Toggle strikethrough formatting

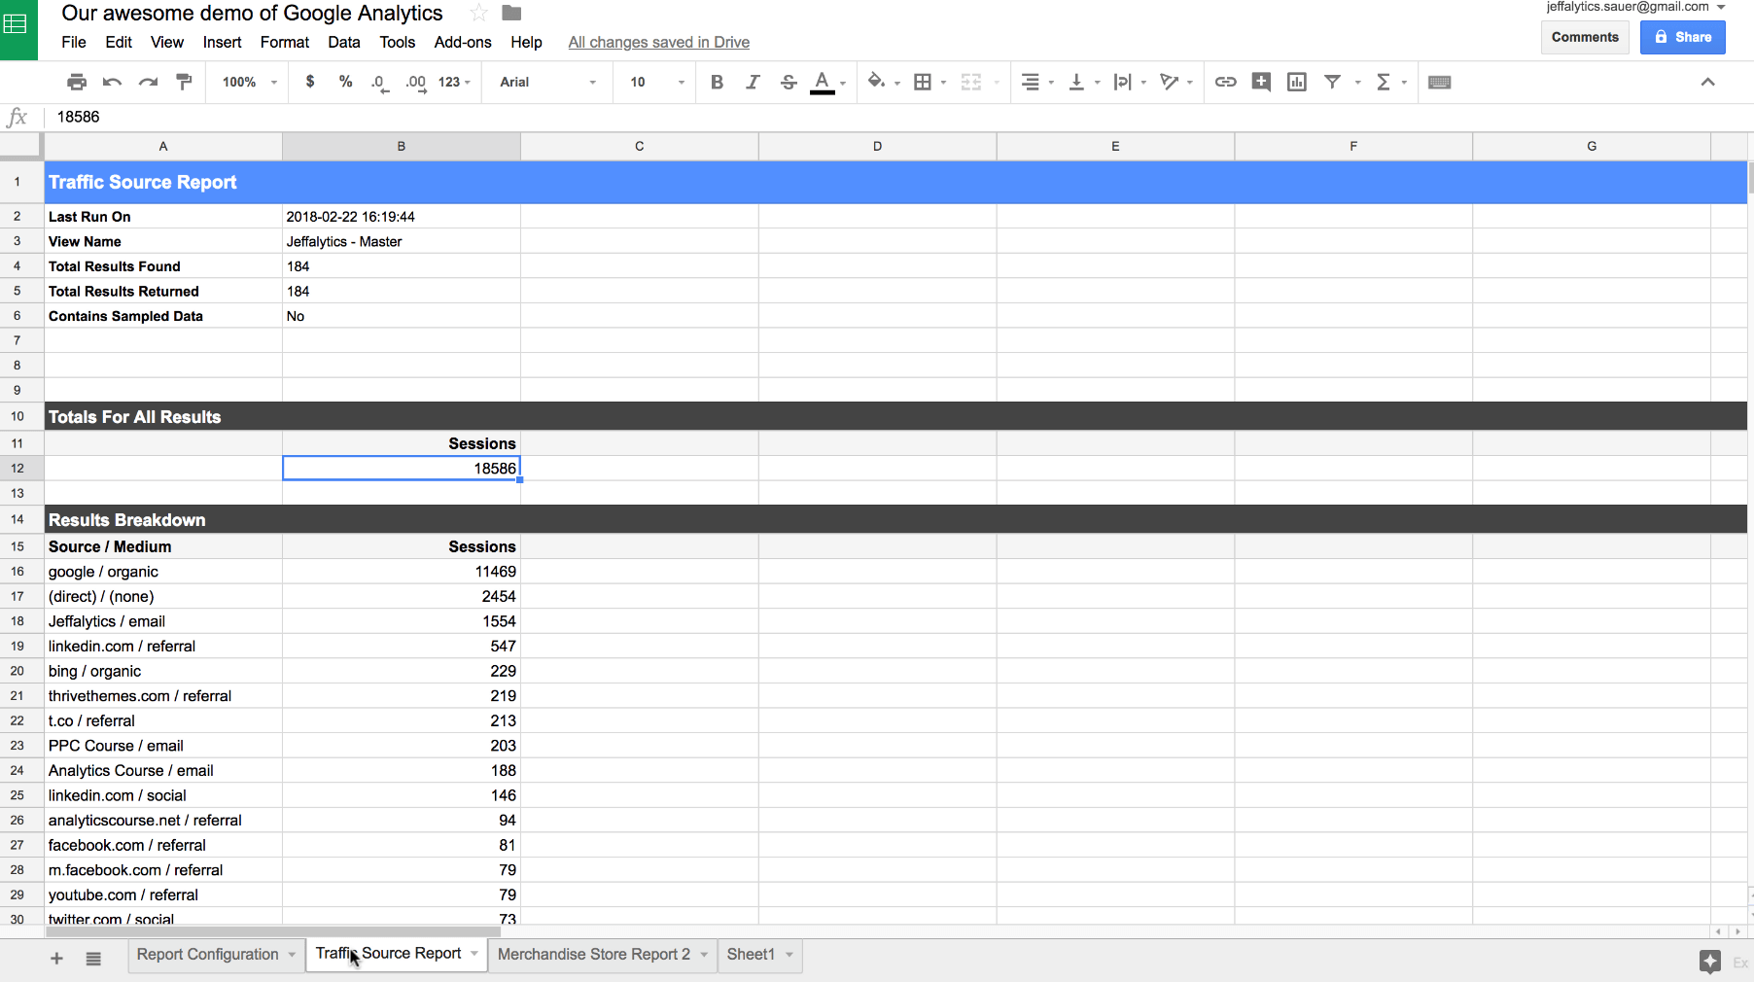click(789, 82)
